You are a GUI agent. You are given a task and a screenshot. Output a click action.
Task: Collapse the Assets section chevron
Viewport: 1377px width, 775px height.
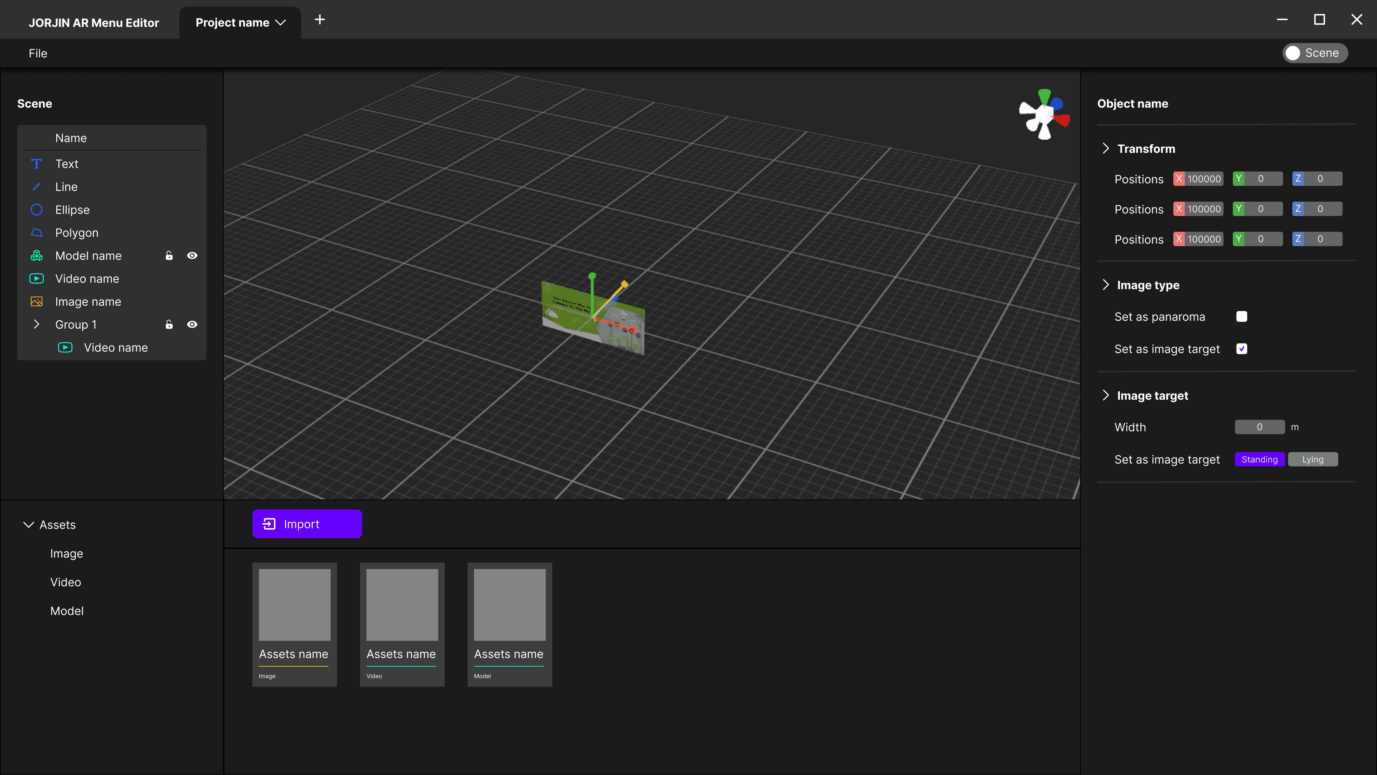point(29,525)
